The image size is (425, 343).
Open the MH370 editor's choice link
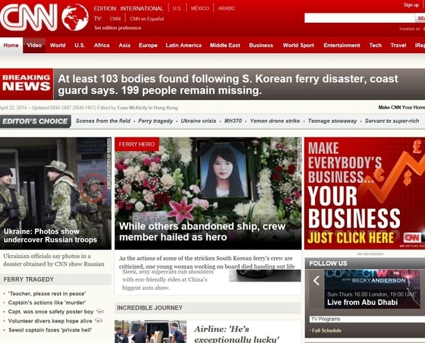pos(233,121)
